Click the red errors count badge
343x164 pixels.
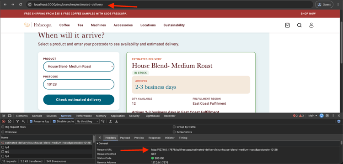295,116
